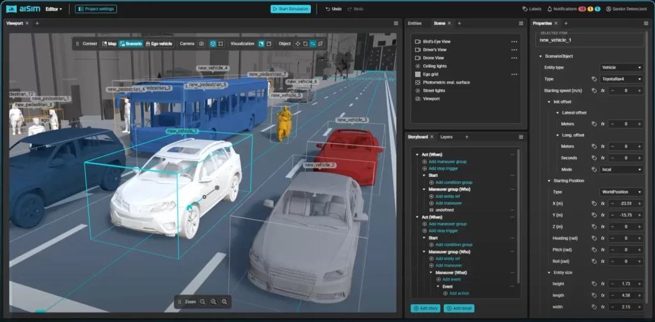Collapse the Entity size section

click(x=549, y=272)
